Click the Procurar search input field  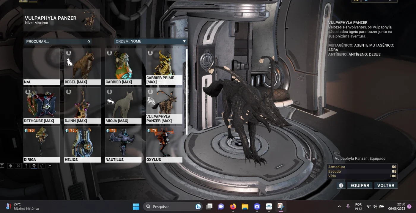coord(58,42)
